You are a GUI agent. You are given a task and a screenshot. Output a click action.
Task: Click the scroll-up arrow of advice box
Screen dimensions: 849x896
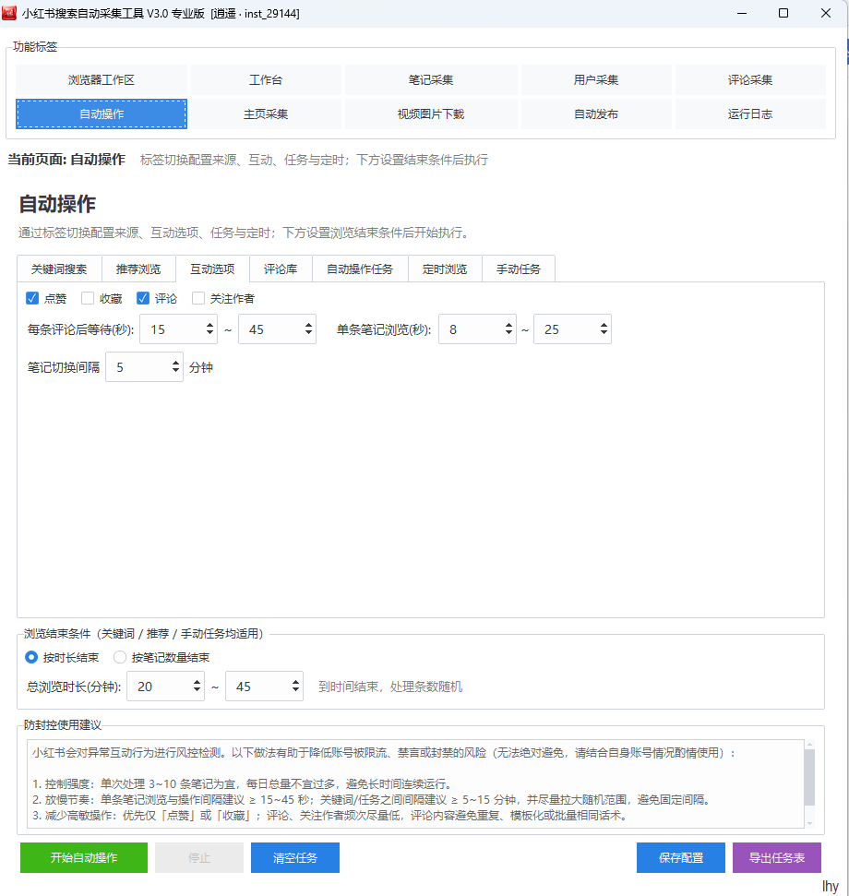click(x=809, y=745)
